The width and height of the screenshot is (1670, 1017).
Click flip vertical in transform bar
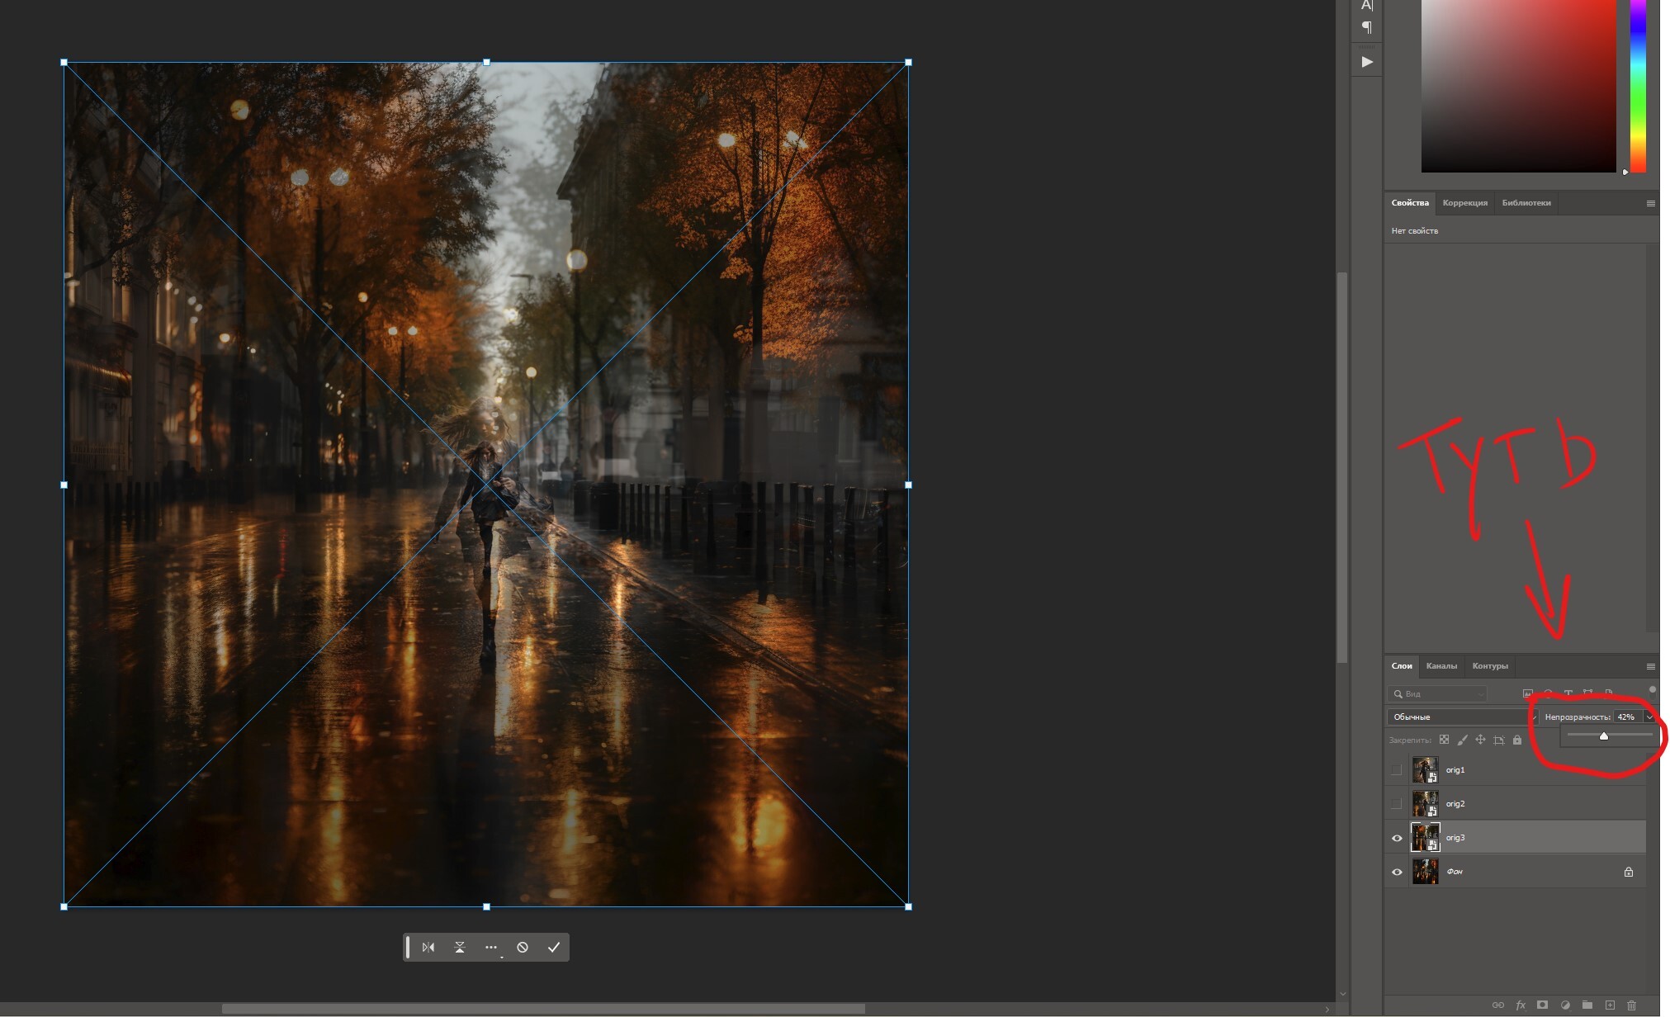point(460,947)
